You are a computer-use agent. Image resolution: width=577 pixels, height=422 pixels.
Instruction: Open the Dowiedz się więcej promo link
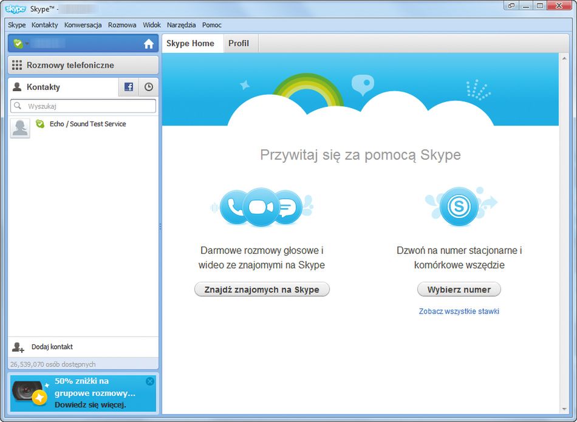click(90, 405)
